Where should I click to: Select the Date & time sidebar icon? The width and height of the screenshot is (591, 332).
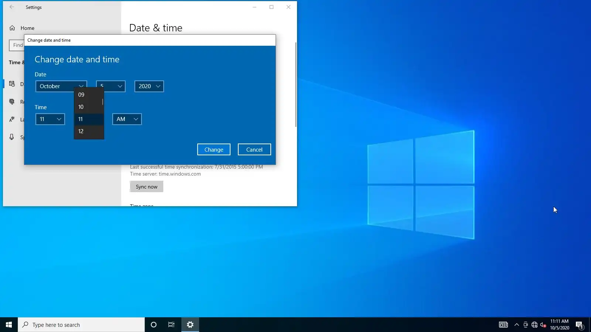click(12, 84)
